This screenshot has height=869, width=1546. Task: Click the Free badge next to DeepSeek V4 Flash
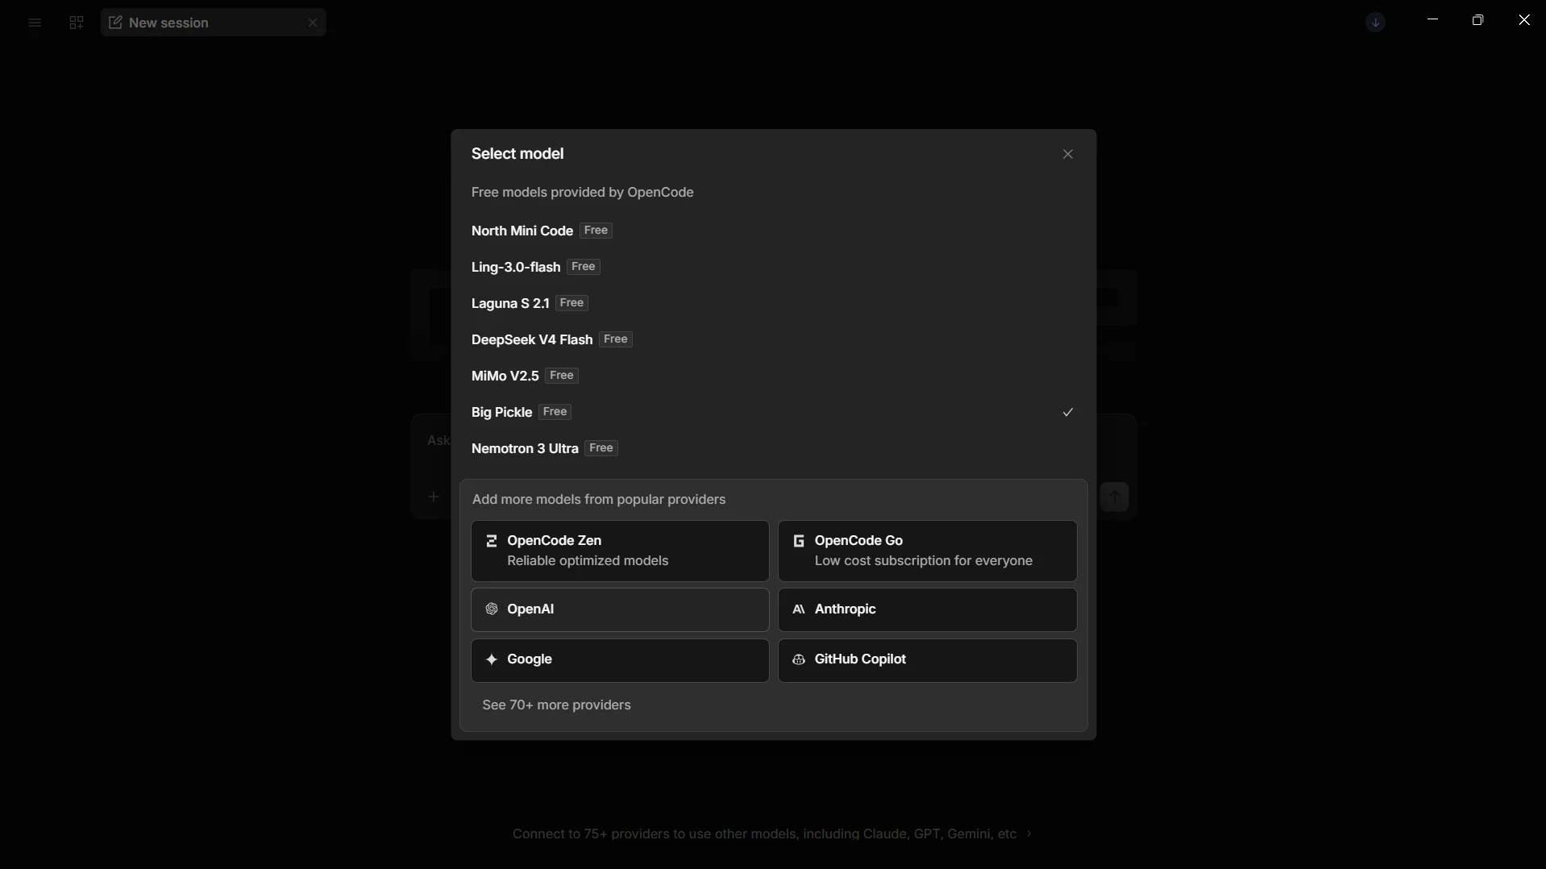click(x=616, y=339)
